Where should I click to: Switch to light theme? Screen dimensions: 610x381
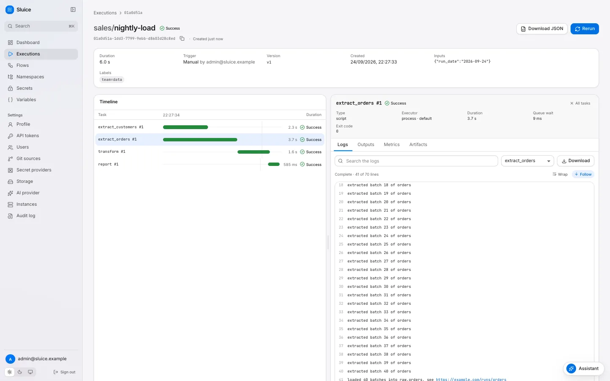[x=10, y=372]
